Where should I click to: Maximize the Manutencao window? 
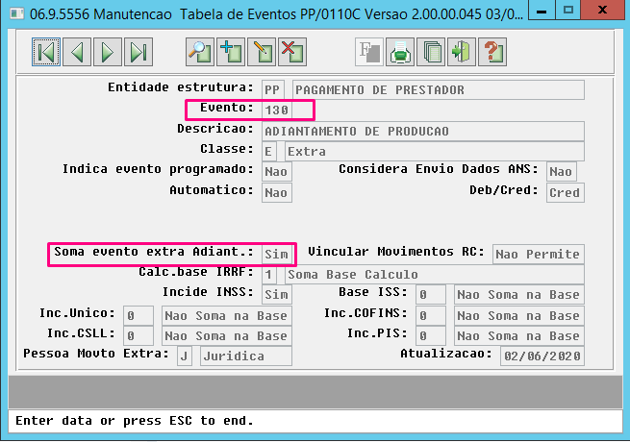(x=568, y=10)
